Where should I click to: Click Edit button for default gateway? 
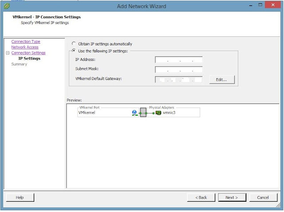(222, 80)
